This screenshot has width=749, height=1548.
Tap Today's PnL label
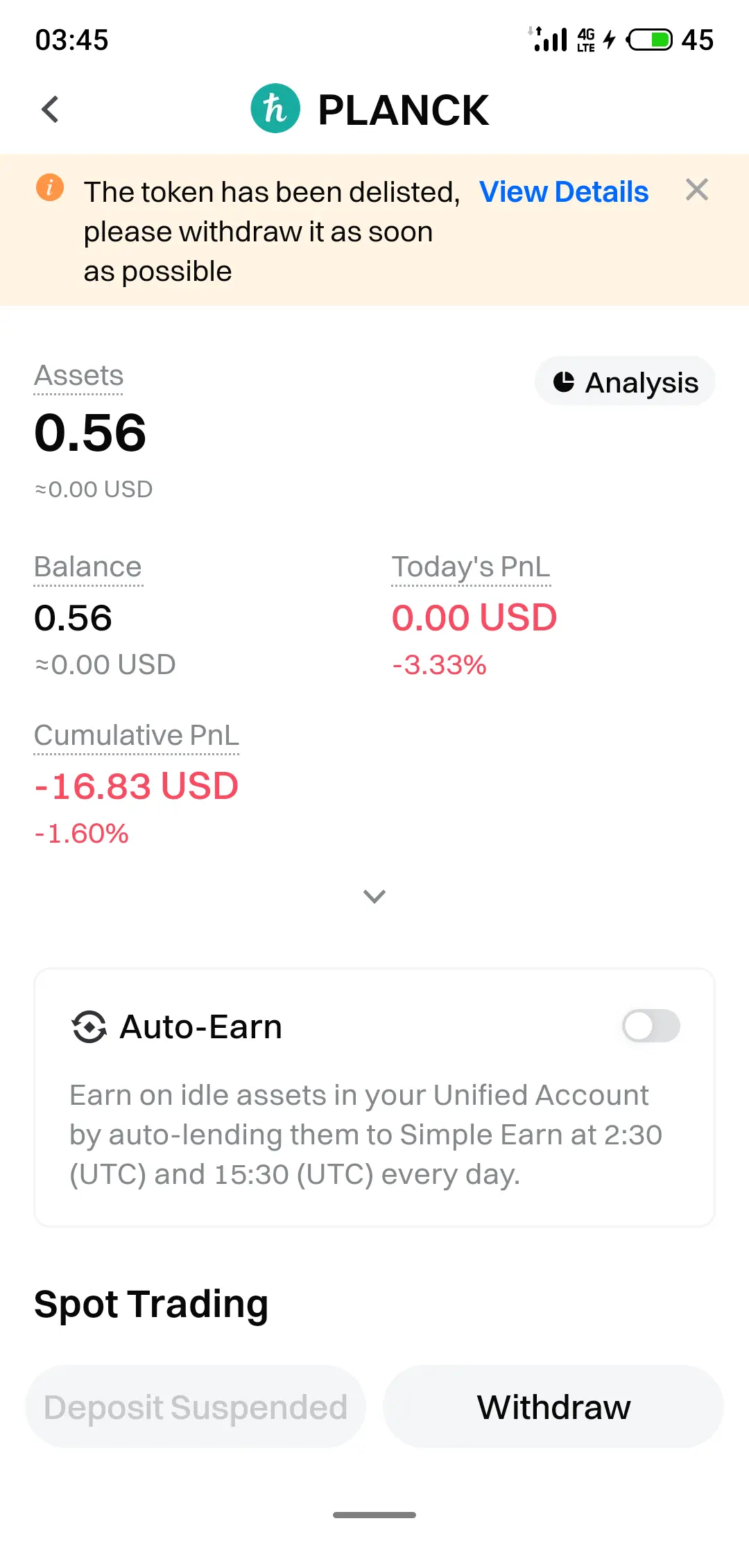click(x=471, y=567)
